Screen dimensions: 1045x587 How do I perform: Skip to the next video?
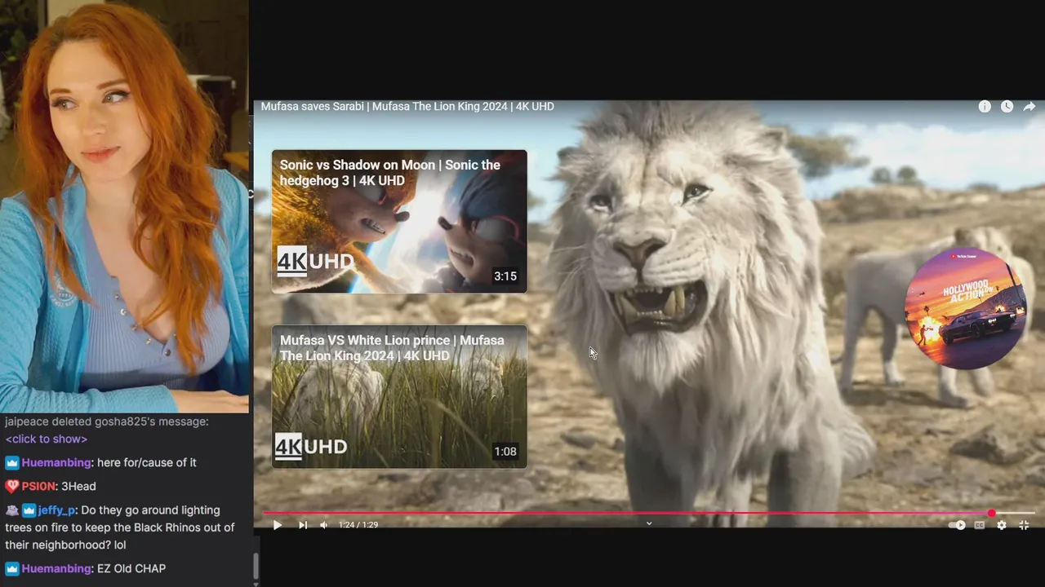click(303, 525)
